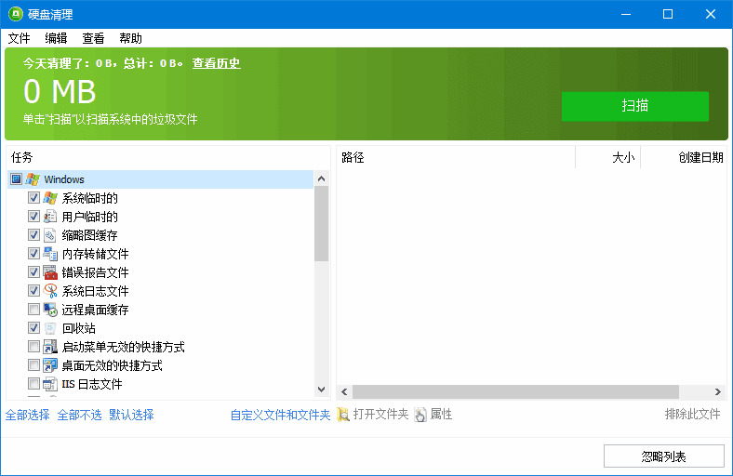Click the 系统日志文件 icon

tap(50, 291)
